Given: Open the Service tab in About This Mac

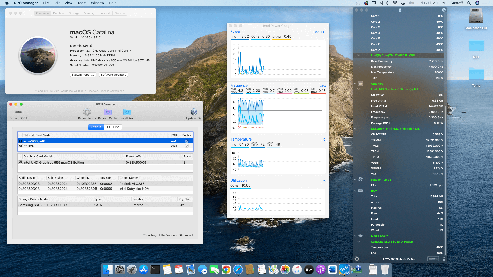Looking at the screenshot, I should coord(120,13).
